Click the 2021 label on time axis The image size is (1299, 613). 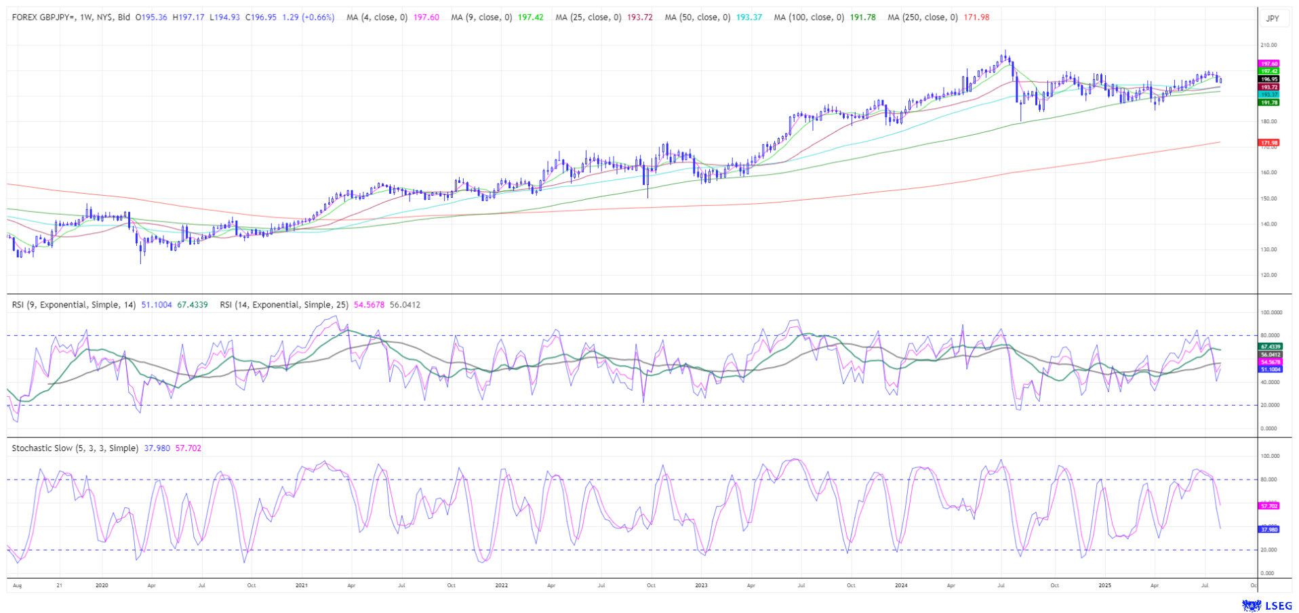[302, 585]
